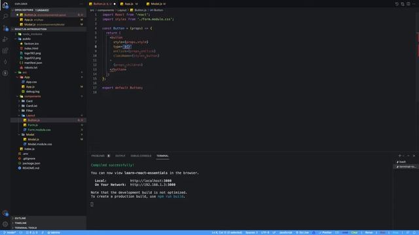419x235 pixels.
Task: Open Form.module.css in the Layout folder
Action: (39, 130)
